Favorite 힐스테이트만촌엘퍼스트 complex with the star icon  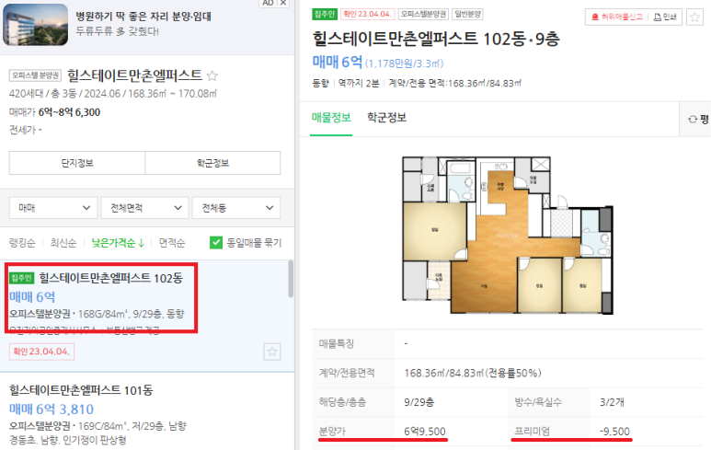pyautogui.click(x=212, y=75)
